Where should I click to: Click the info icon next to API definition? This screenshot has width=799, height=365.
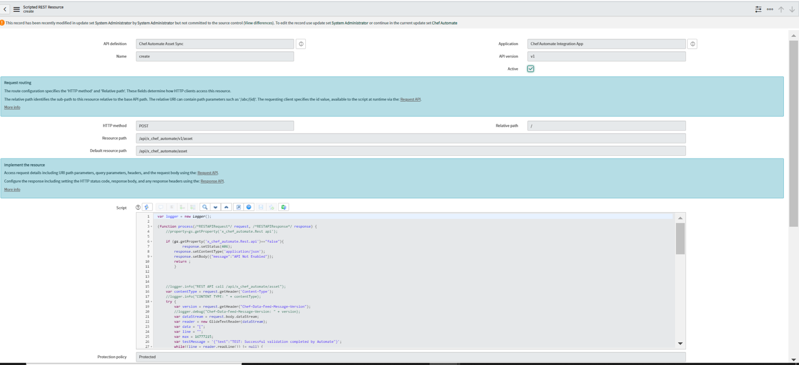pyautogui.click(x=301, y=44)
